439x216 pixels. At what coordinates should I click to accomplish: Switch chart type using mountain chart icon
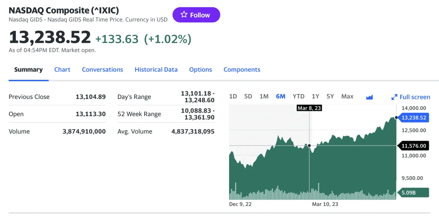point(369,97)
